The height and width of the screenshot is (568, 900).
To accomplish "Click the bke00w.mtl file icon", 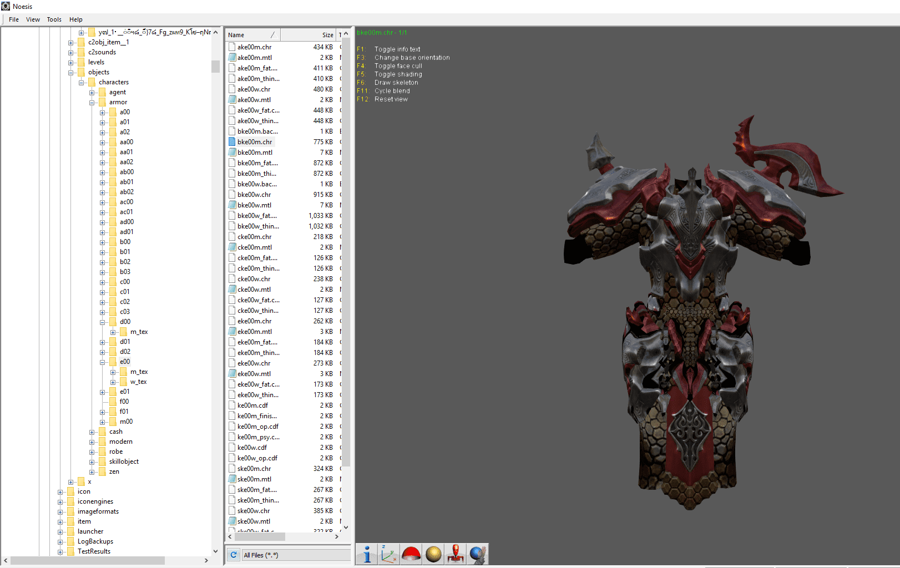I will [x=232, y=205].
